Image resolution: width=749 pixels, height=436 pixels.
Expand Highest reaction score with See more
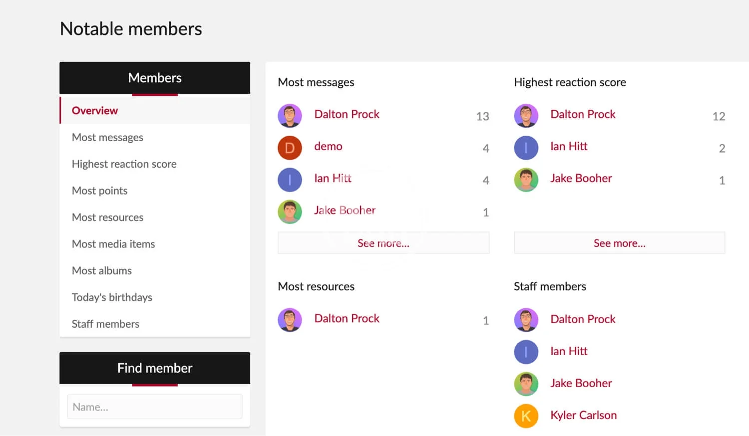coord(619,243)
